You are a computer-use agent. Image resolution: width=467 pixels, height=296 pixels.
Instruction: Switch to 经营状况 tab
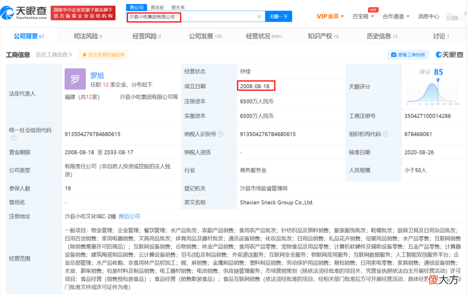[x=264, y=36]
